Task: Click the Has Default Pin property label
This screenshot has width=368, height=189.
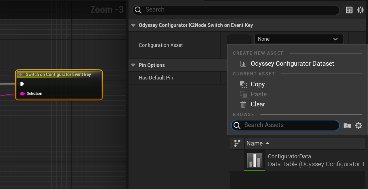Action: click(x=156, y=78)
